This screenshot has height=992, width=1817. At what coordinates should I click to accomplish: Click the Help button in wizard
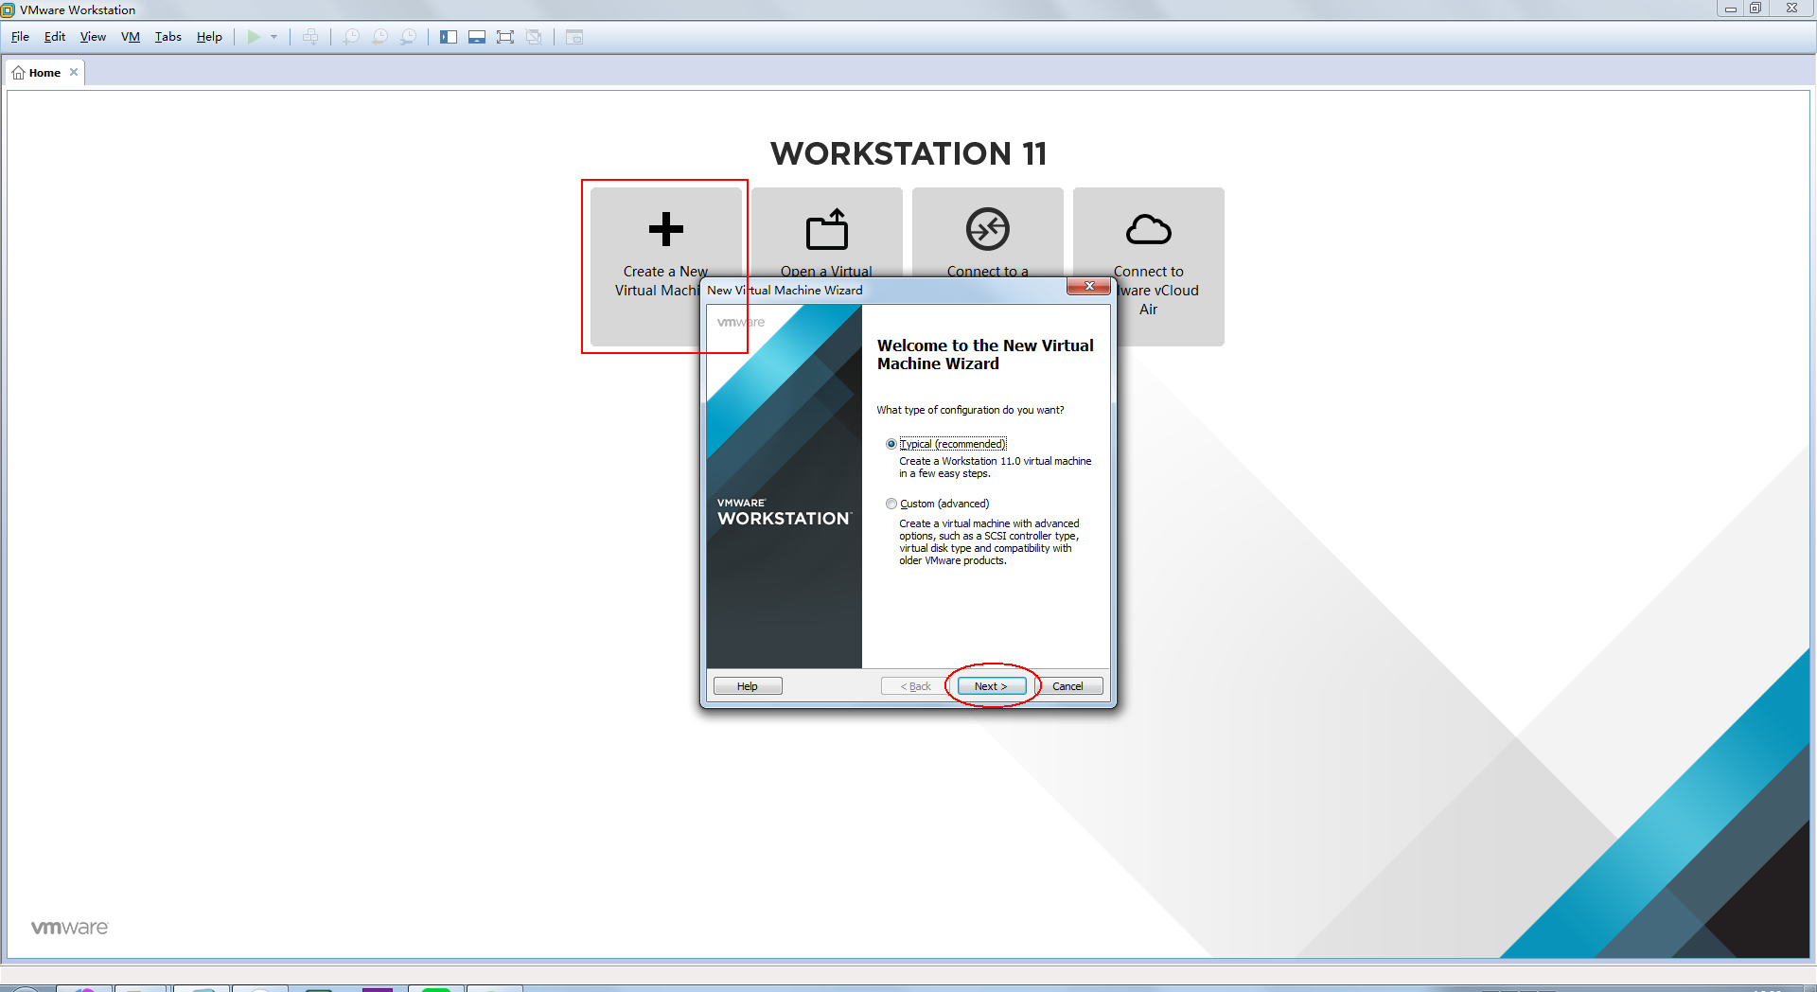[x=748, y=686]
